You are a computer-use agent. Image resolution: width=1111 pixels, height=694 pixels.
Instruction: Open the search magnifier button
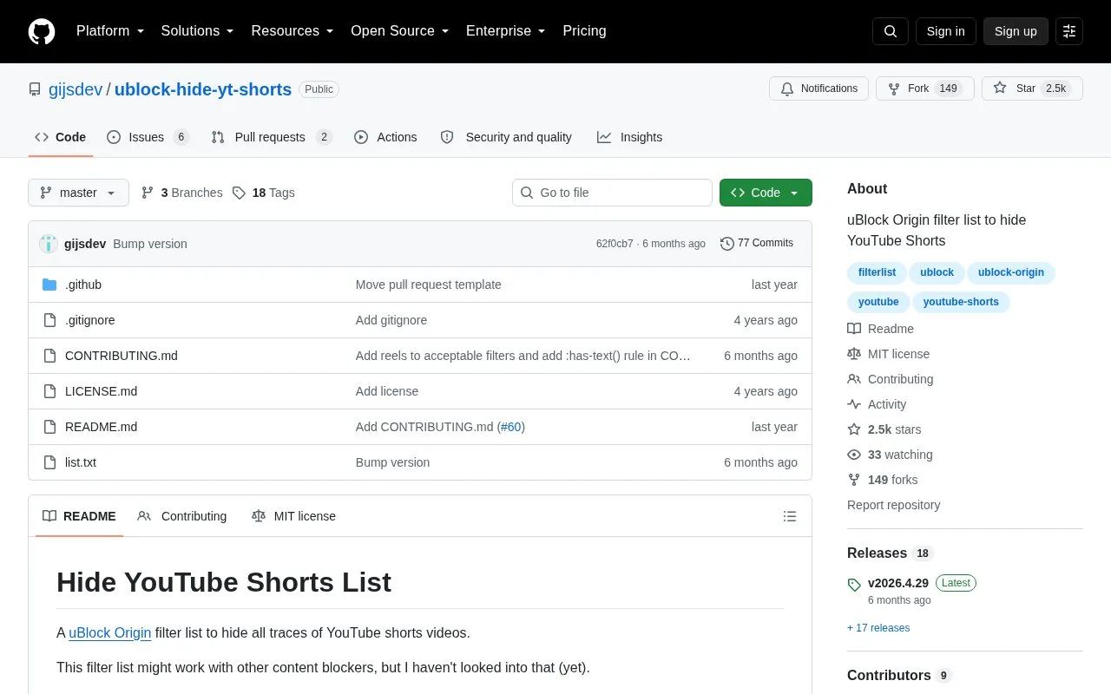click(891, 31)
